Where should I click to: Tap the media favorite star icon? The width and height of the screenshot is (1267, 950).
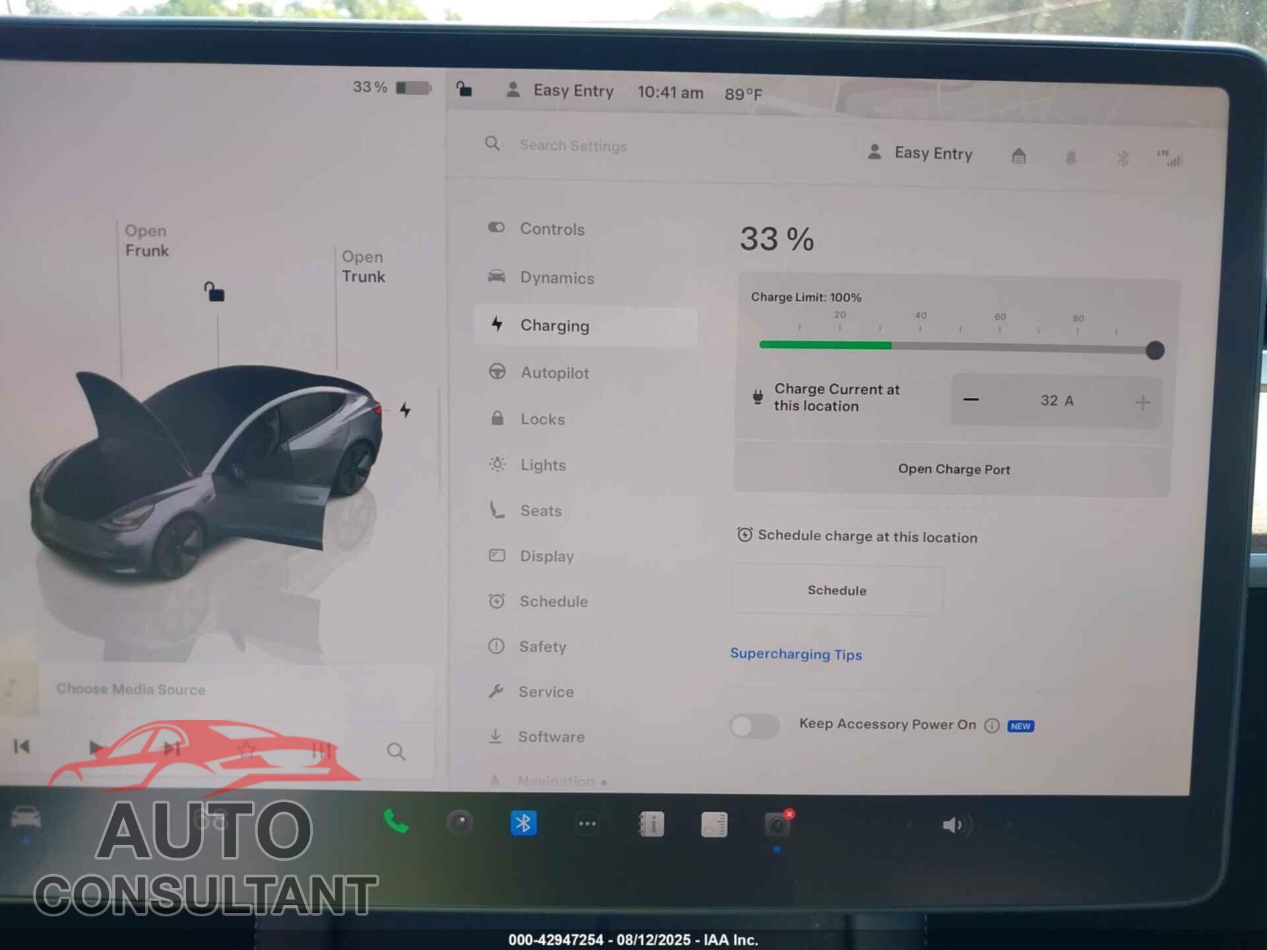(246, 749)
